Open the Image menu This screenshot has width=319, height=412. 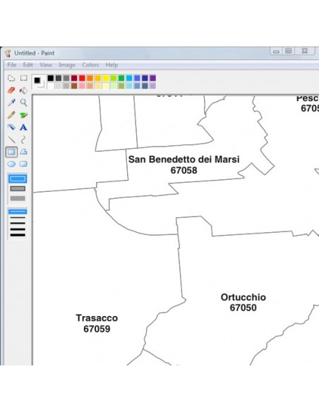(x=67, y=65)
